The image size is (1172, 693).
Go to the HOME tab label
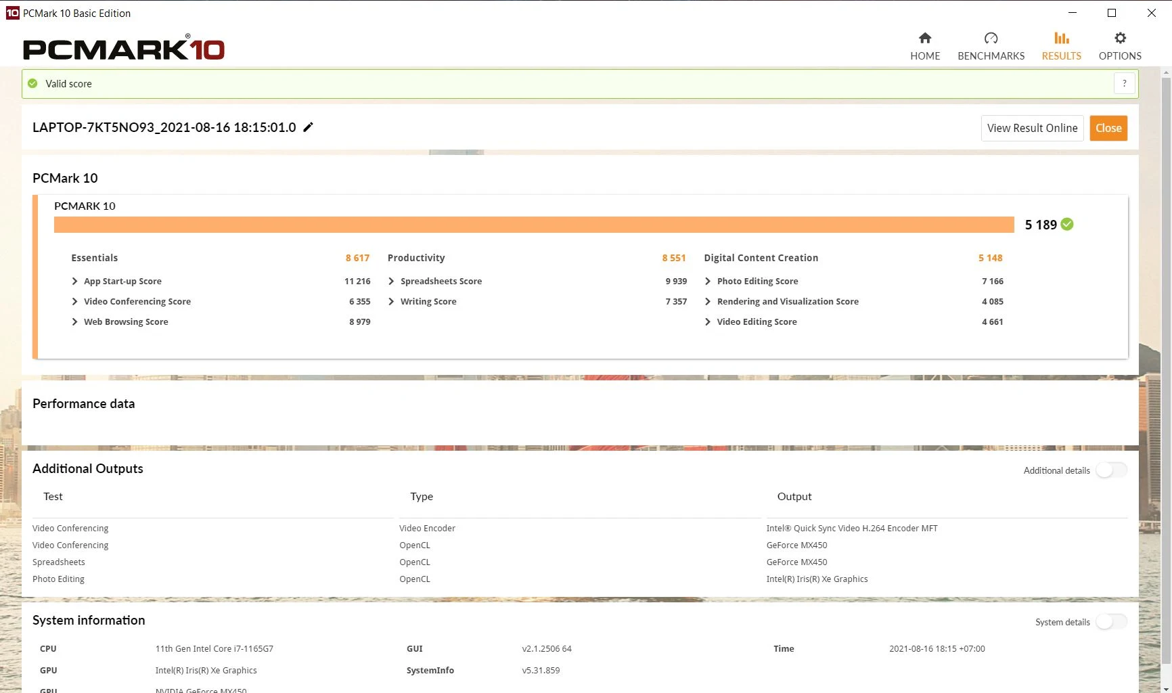pos(925,56)
